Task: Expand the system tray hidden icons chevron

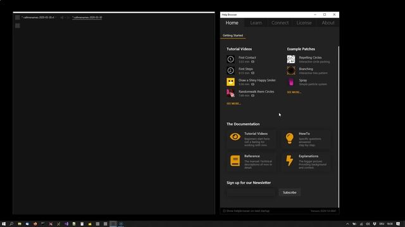Action: point(347,224)
